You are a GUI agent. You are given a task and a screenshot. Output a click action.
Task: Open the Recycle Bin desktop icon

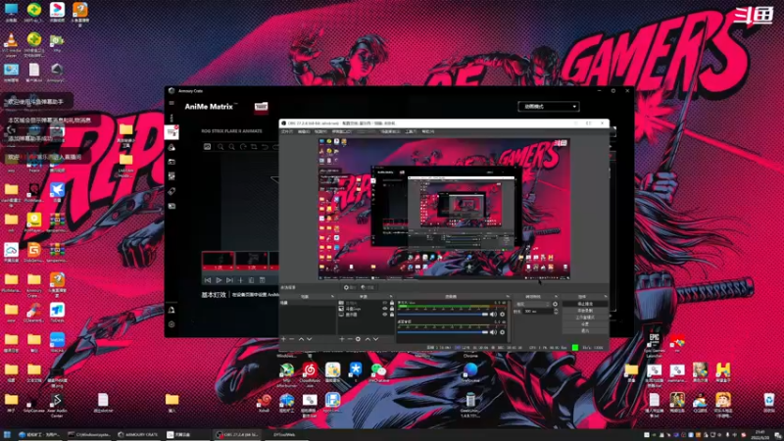(769, 402)
